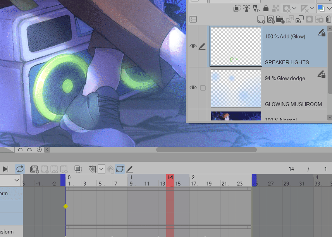Delete layer with the trash icon
This screenshot has width=332, height=237.
coord(329,19)
